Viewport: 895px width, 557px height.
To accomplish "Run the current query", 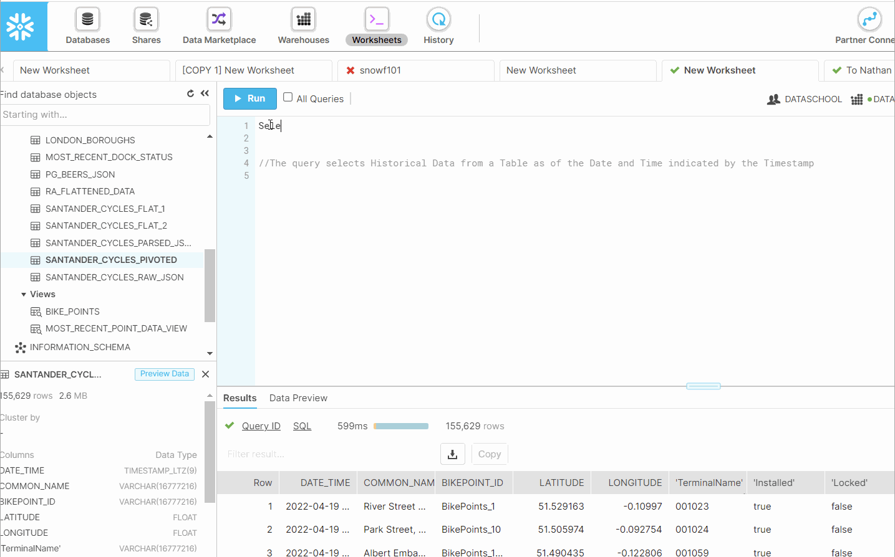I will coord(249,98).
